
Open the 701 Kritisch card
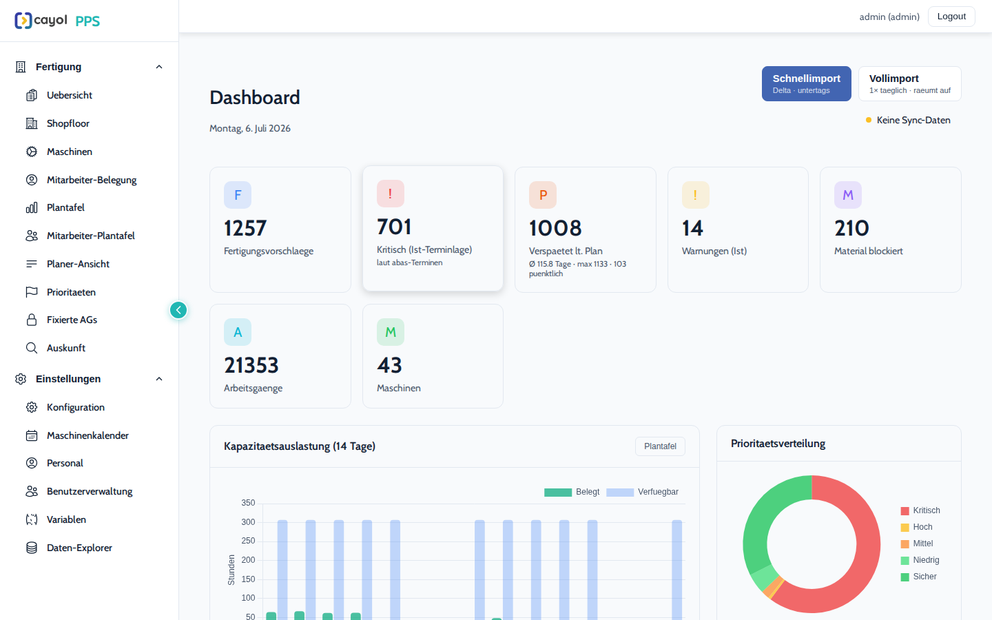(433, 228)
